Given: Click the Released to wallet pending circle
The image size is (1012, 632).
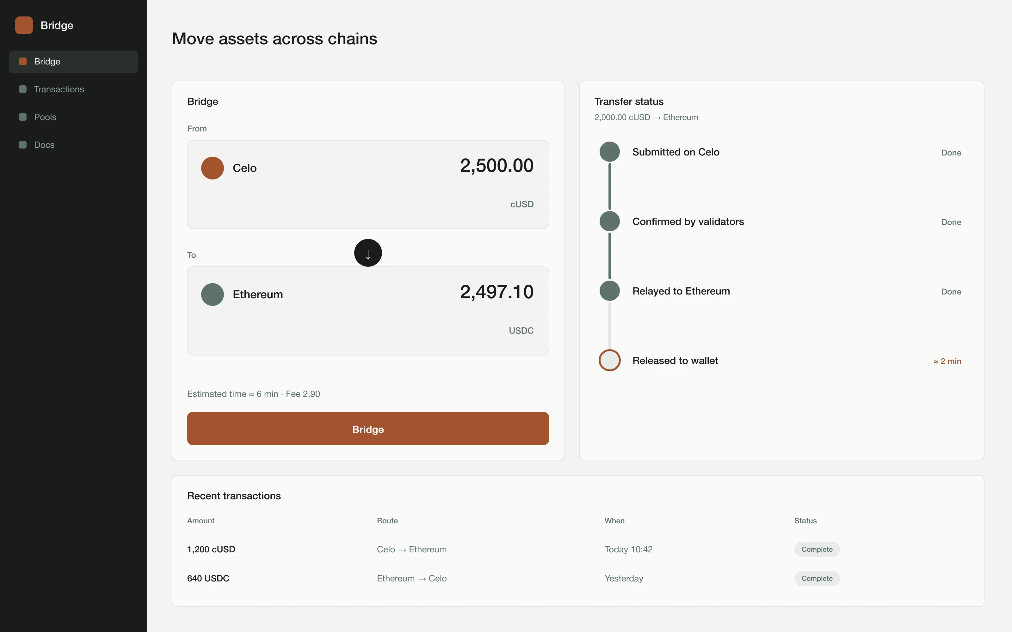Looking at the screenshot, I should point(610,360).
